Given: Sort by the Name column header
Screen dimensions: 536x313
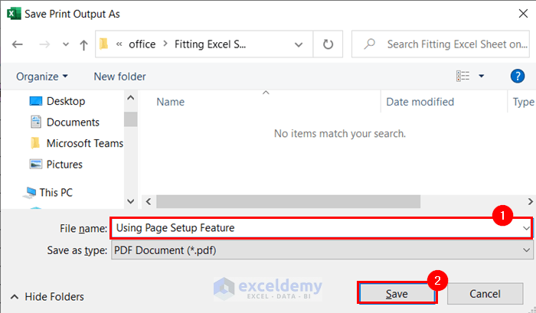Looking at the screenshot, I should pos(170,102).
